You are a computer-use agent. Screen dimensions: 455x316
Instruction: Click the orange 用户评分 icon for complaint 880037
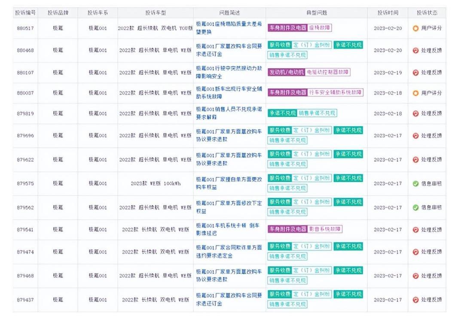tap(415, 93)
